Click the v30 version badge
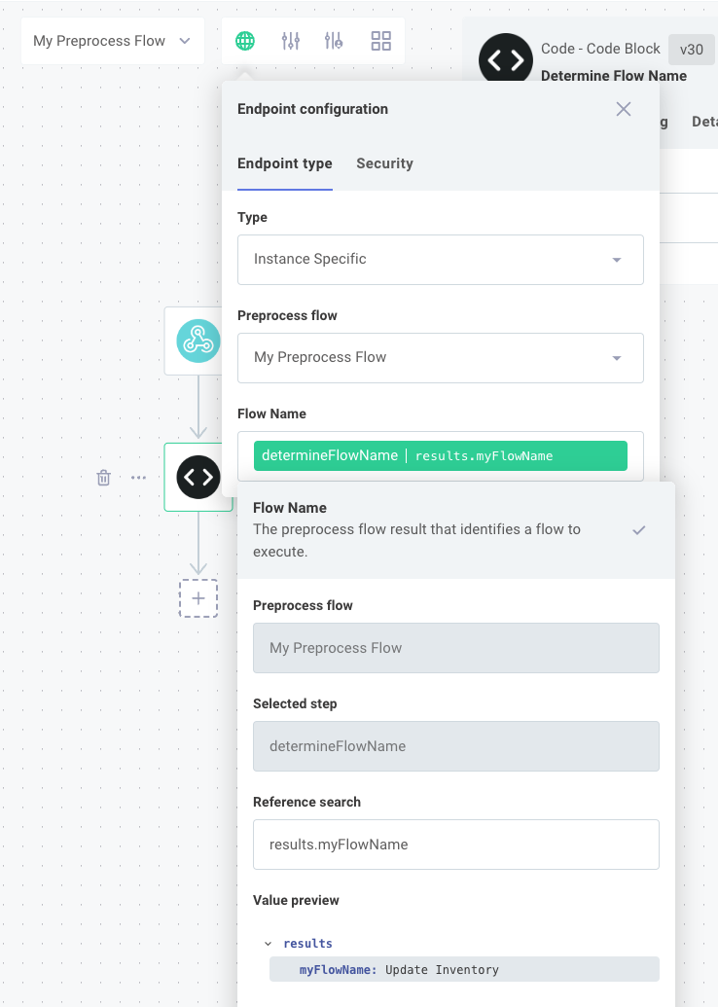The height and width of the screenshot is (1007, 718). [x=690, y=49]
